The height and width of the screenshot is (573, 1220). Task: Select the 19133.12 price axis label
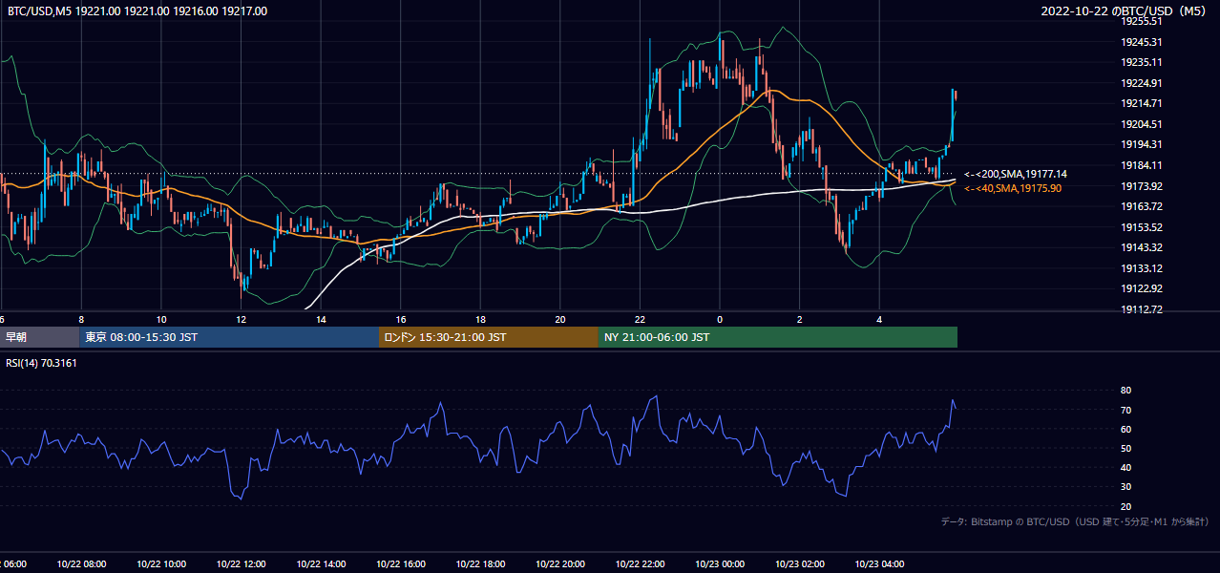pos(1141,268)
